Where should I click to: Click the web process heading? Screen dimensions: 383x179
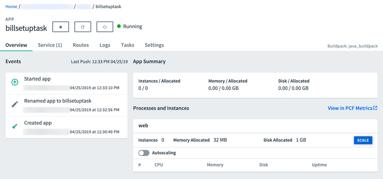[x=143, y=126]
